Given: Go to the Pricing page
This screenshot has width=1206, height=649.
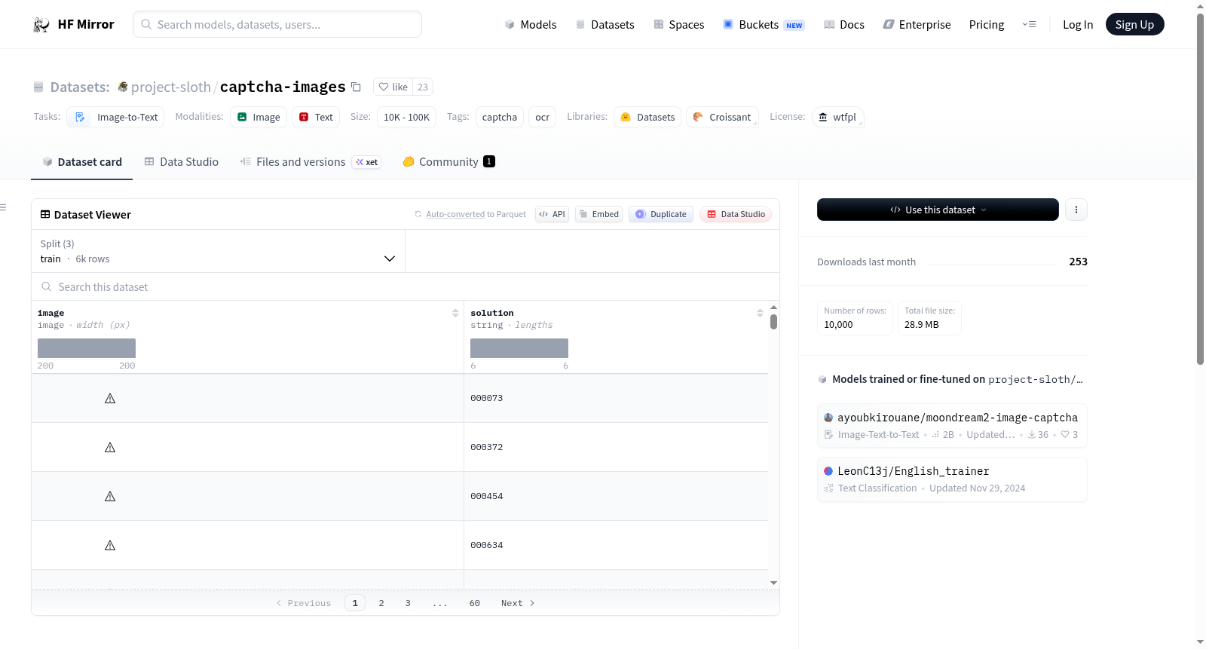Looking at the screenshot, I should point(987,25).
